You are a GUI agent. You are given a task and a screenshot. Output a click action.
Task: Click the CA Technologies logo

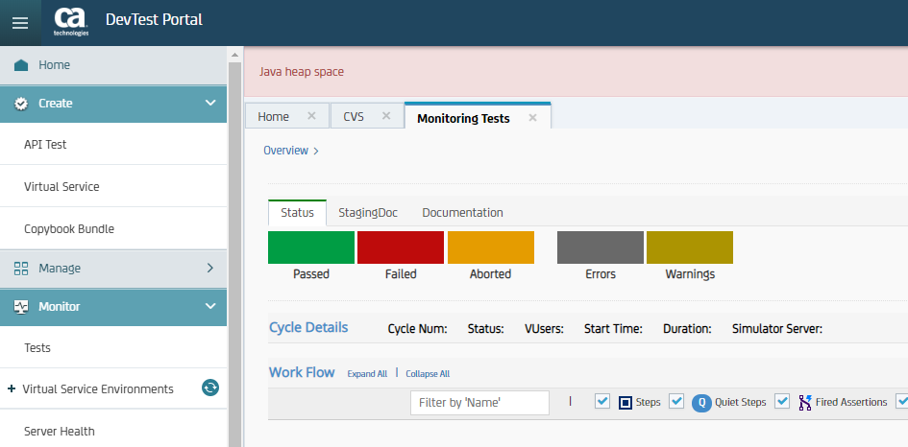(x=72, y=21)
